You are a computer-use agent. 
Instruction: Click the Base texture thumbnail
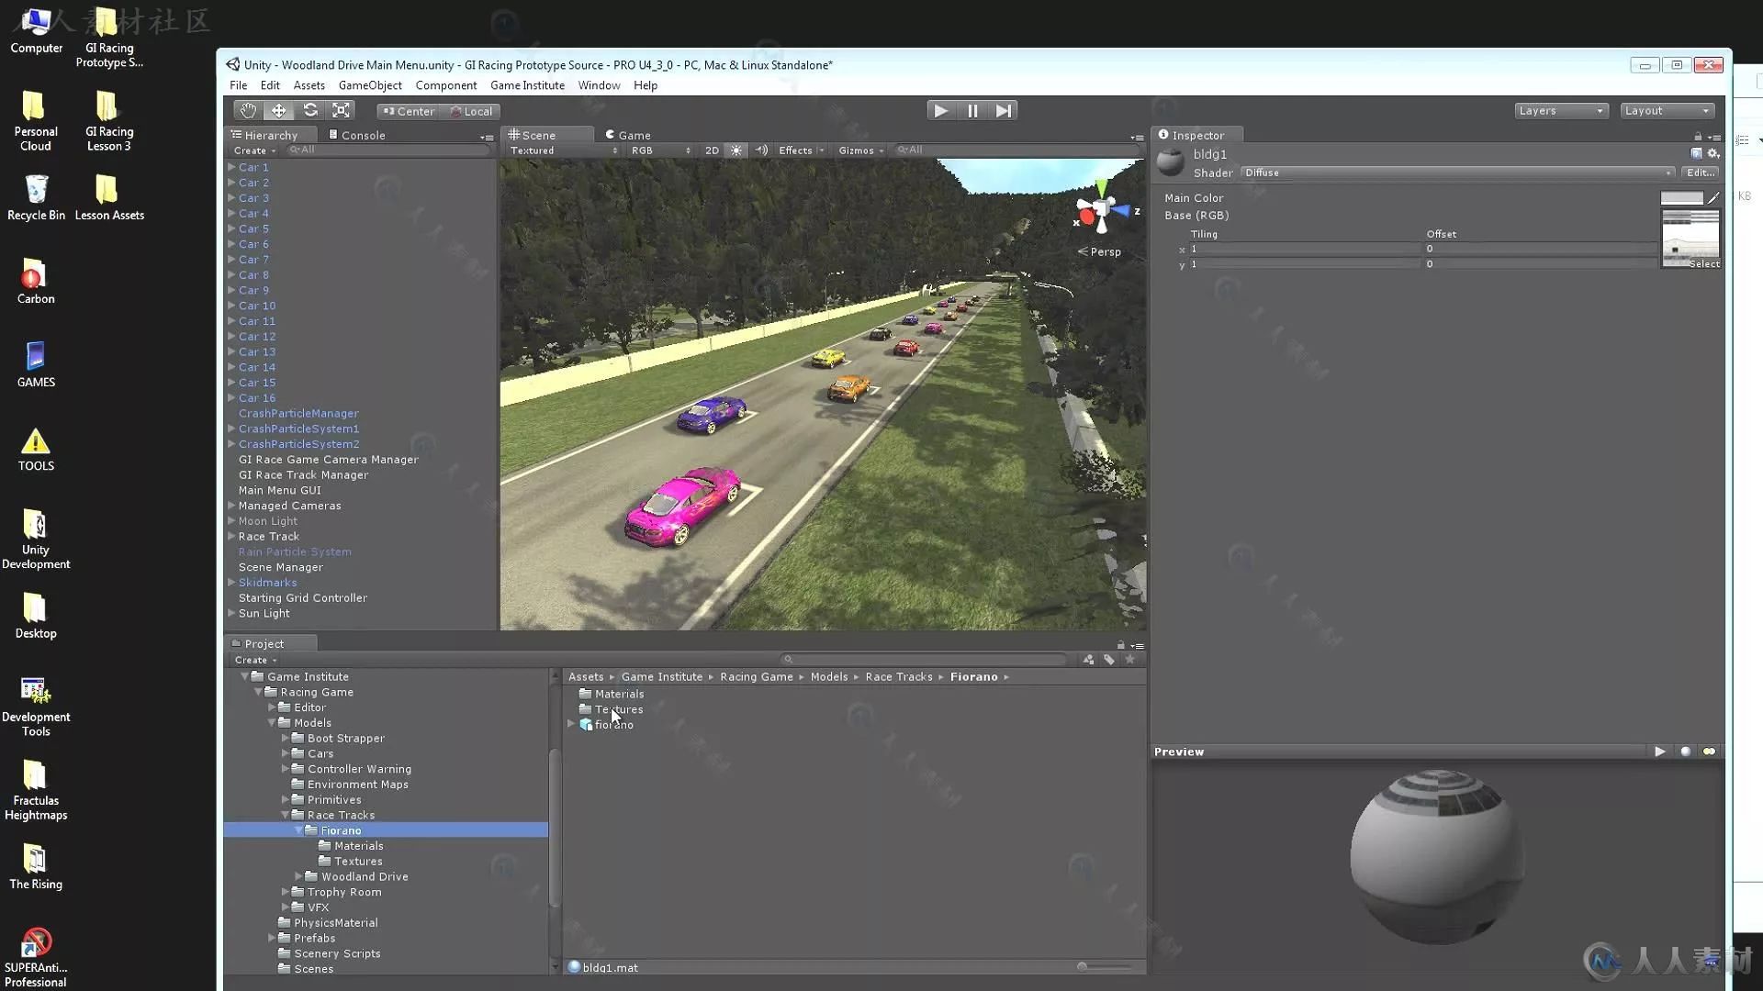point(1690,238)
